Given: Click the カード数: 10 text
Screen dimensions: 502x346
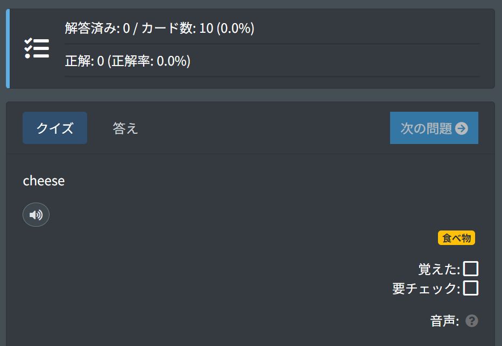Looking at the screenshot, I should coord(177,28).
